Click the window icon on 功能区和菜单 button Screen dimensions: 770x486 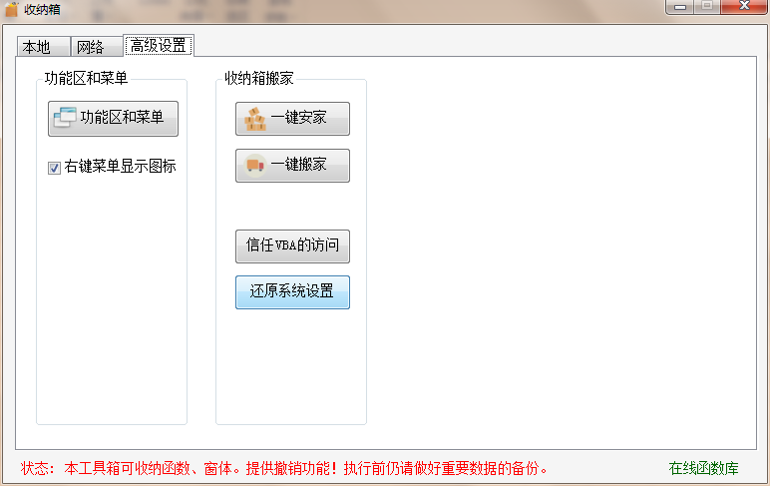(65, 118)
